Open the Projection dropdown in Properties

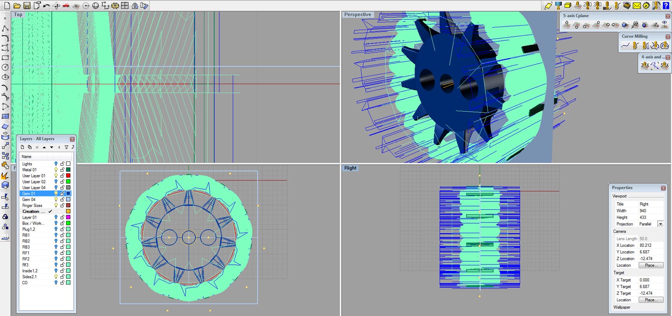tap(660, 224)
